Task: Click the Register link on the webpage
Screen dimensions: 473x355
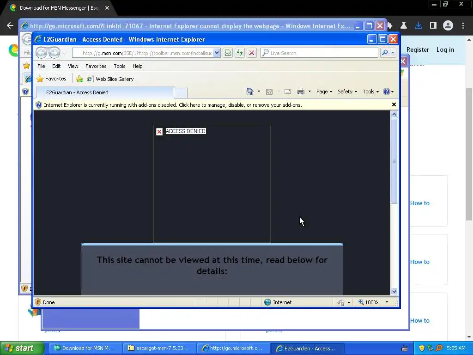Action: click(418, 49)
